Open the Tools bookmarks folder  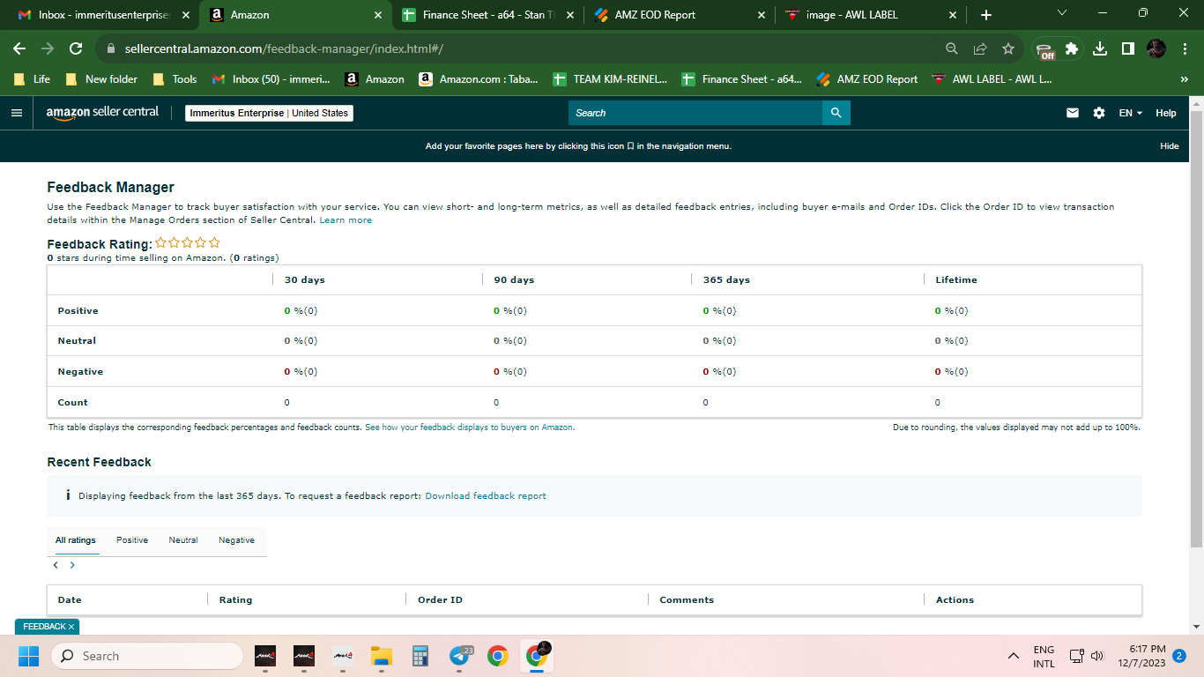point(175,79)
